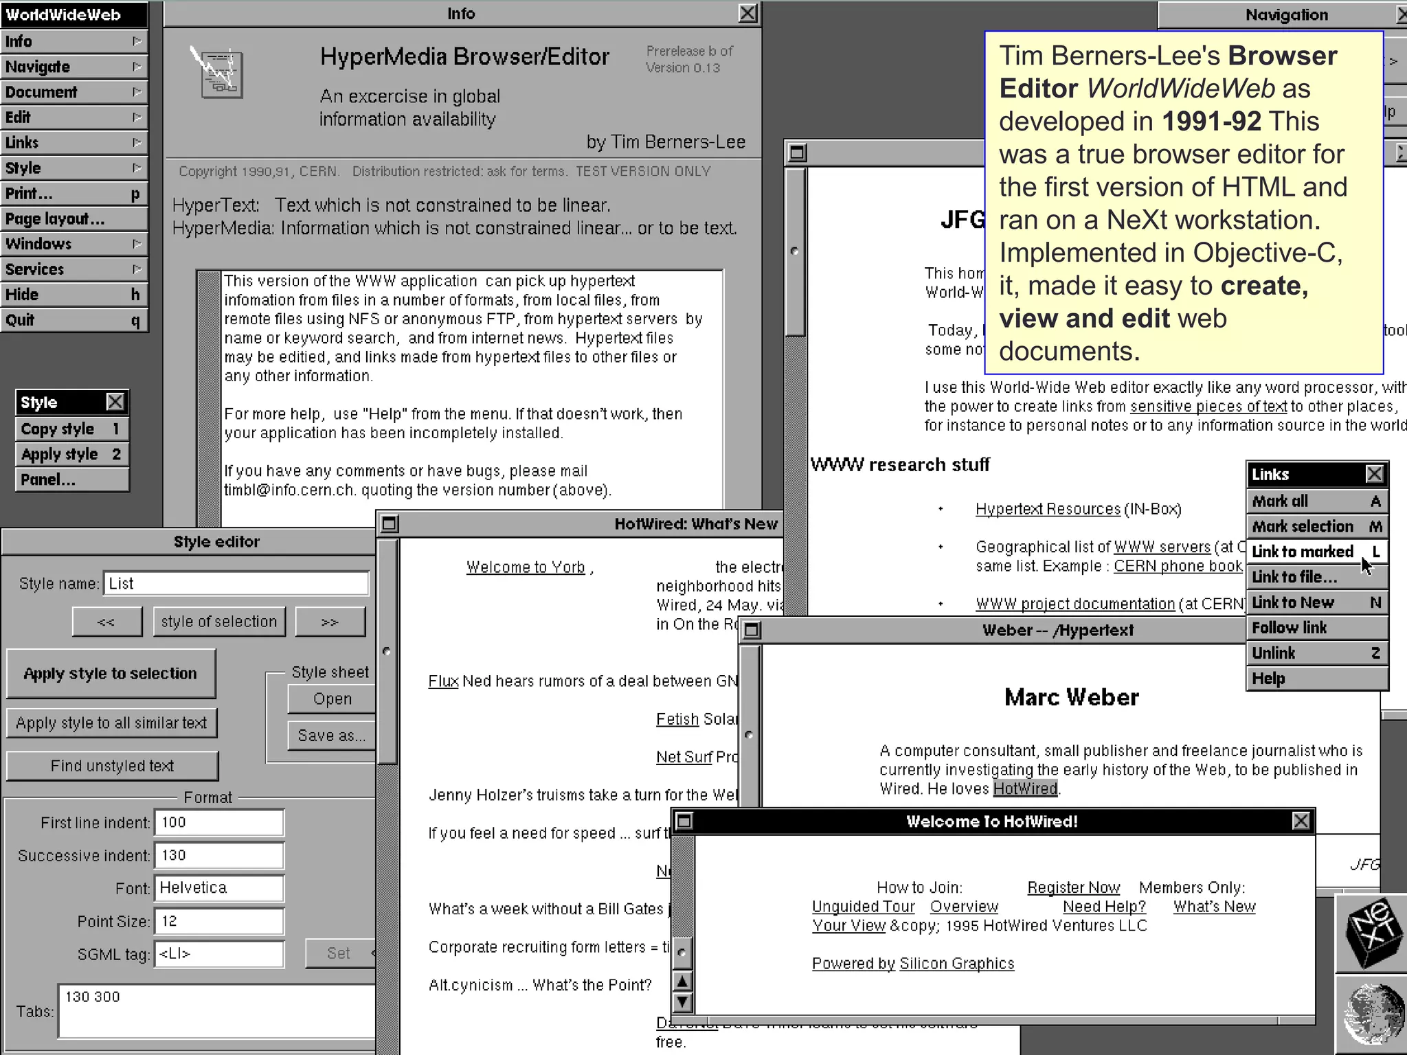Expand the Document submenu
The width and height of the screenshot is (1407, 1055).
click(74, 92)
